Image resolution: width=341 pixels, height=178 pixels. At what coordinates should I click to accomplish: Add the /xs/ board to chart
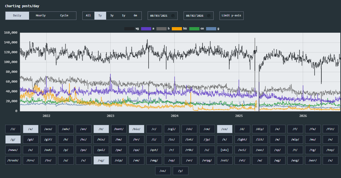tap(163, 171)
